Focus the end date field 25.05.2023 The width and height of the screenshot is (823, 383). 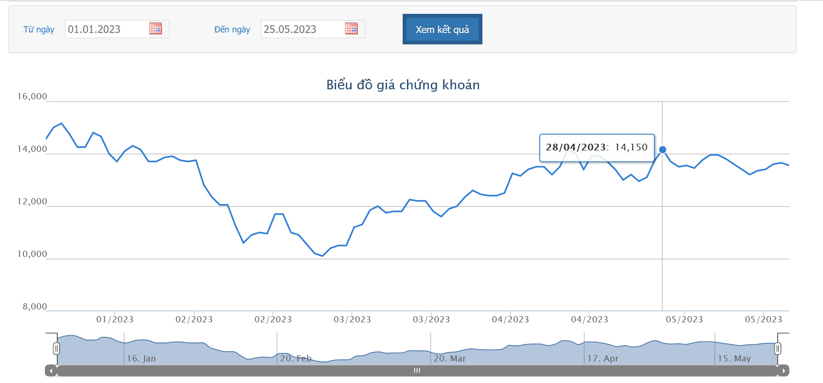tap(302, 29)
